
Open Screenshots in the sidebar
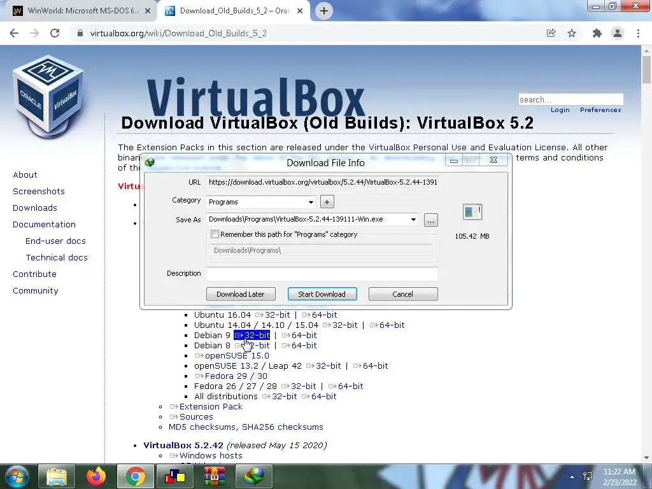pyautogui.click(x=39, y=191)
